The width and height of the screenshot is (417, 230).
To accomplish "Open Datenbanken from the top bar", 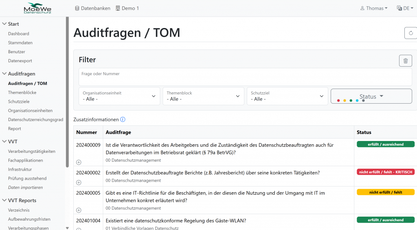I will (x=92, y=8).
